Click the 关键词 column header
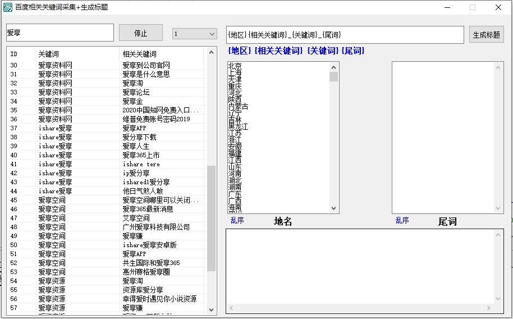Screen dimensions: 513x319 click(x=77, y=54)
